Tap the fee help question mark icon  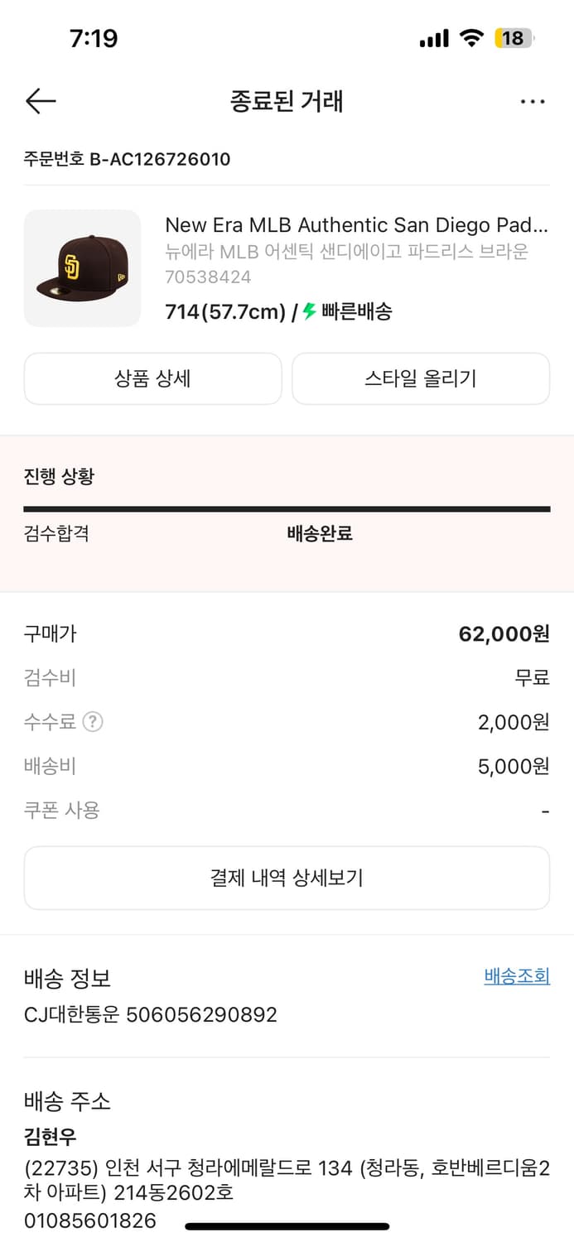[93, 722]
